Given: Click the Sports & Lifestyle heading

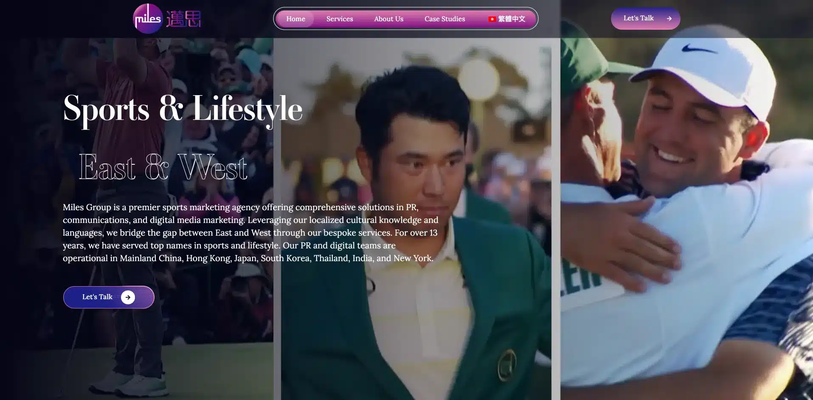Looking at the screenshot, I should (183, 110).
